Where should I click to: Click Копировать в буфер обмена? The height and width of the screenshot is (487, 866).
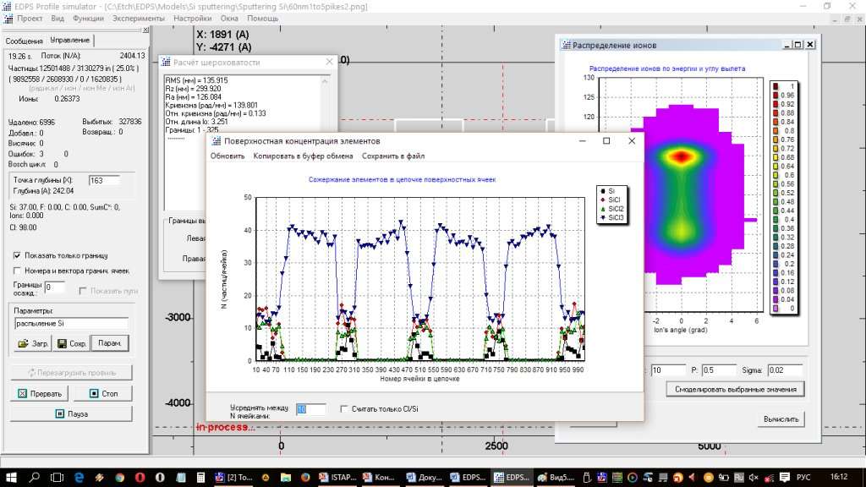303,156
